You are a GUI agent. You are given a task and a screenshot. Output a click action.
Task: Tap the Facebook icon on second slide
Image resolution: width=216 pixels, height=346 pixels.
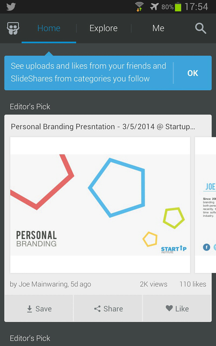(x=207, y=247)
